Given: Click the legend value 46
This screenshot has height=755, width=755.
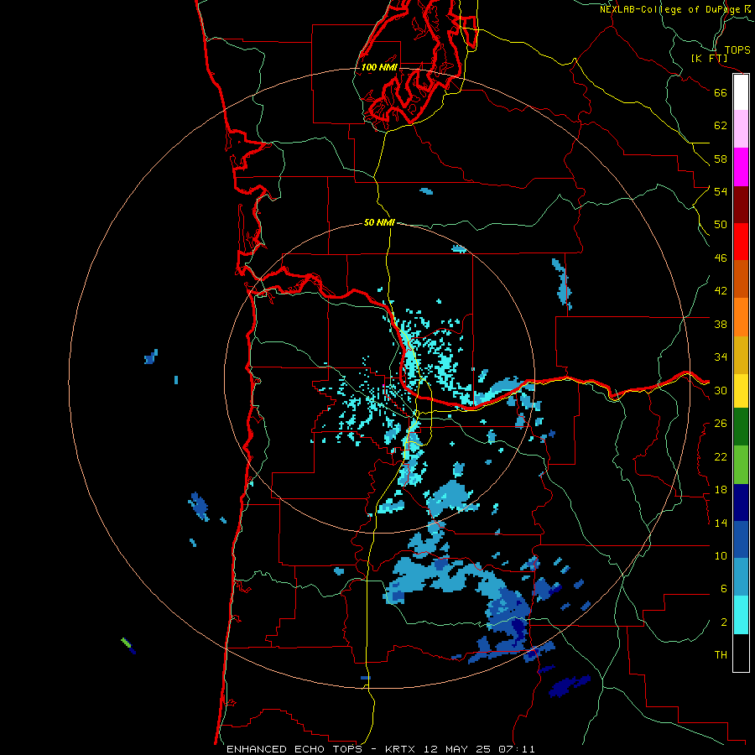Looking at the screenshot, I should 721,258.
